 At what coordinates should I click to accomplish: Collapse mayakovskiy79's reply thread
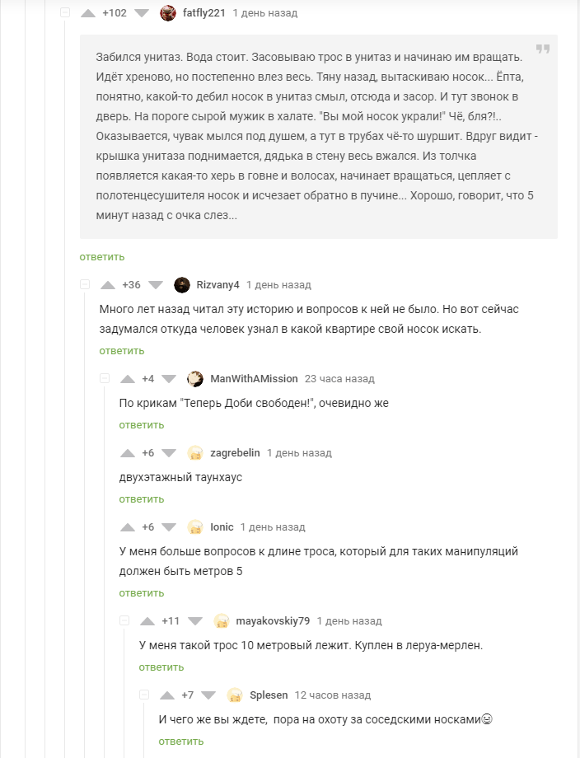[x=124, y=621]
